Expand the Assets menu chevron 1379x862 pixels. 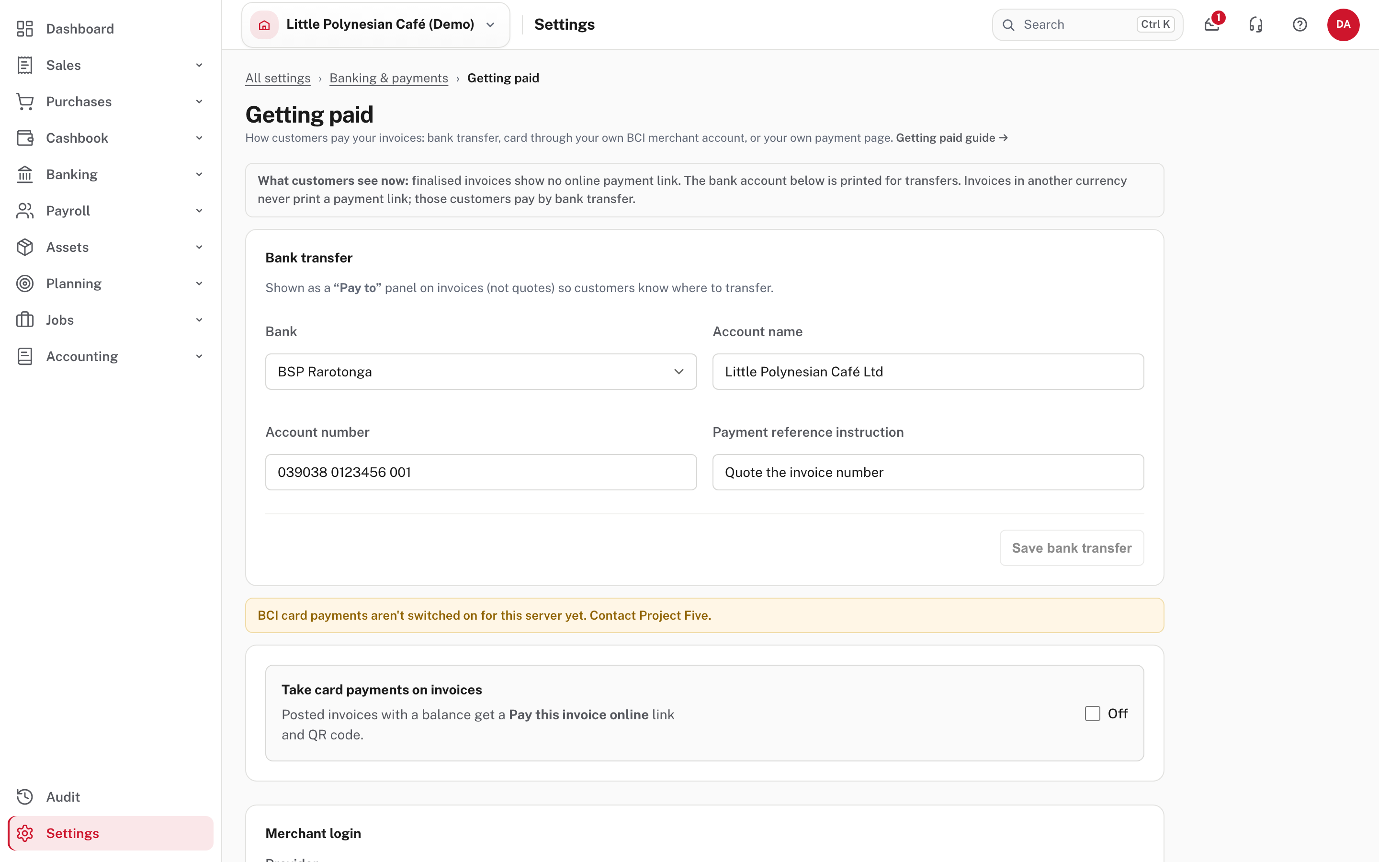click(199, 247)
